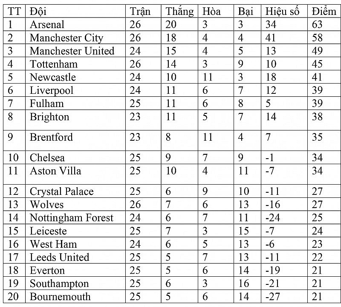Click the Crystal Palace team name
Image resolution: width=341 pixels, height=307 pixels.
61,192
